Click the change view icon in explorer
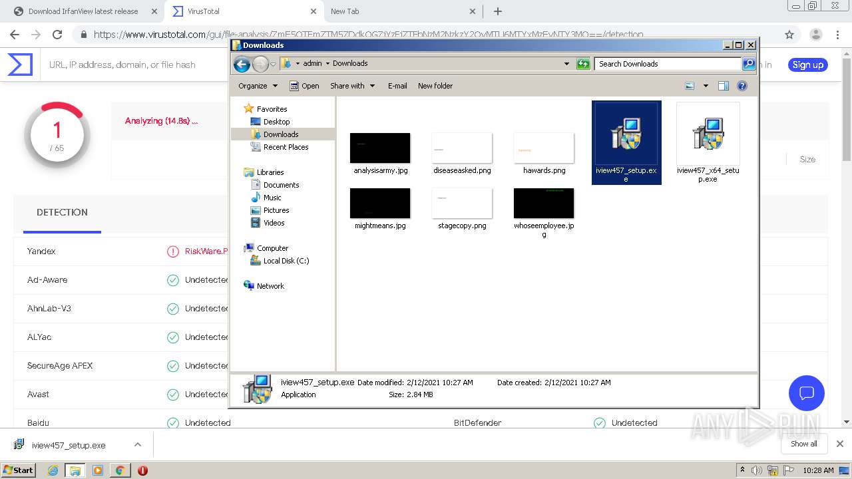Screen dimensions: 852x479 (690, 86)
